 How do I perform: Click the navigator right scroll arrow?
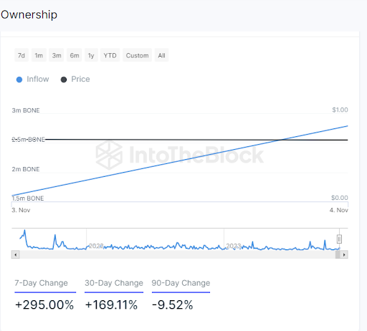[x=344, y=254]
